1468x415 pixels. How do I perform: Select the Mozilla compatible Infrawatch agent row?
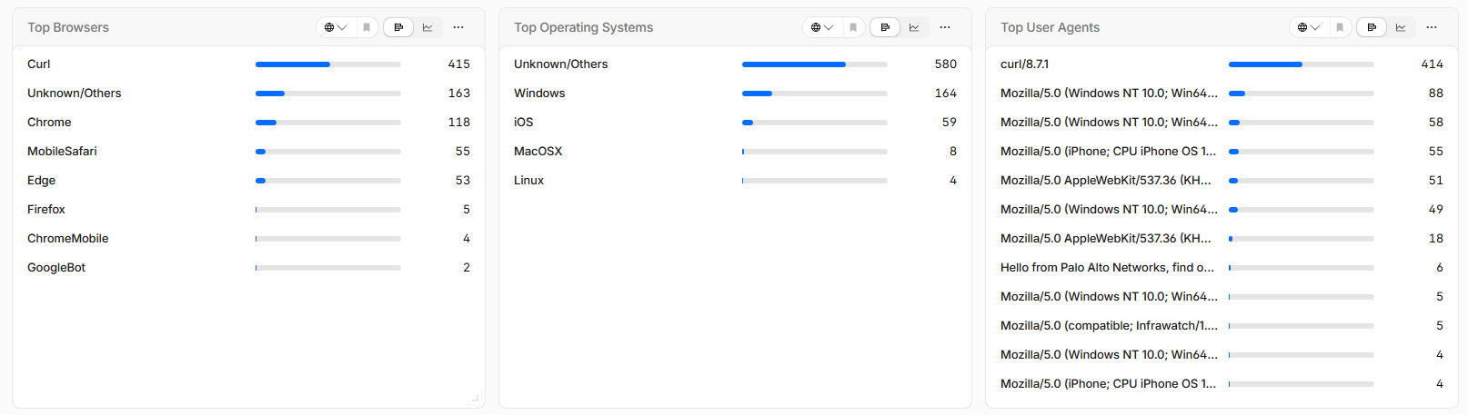[1222, 326]
